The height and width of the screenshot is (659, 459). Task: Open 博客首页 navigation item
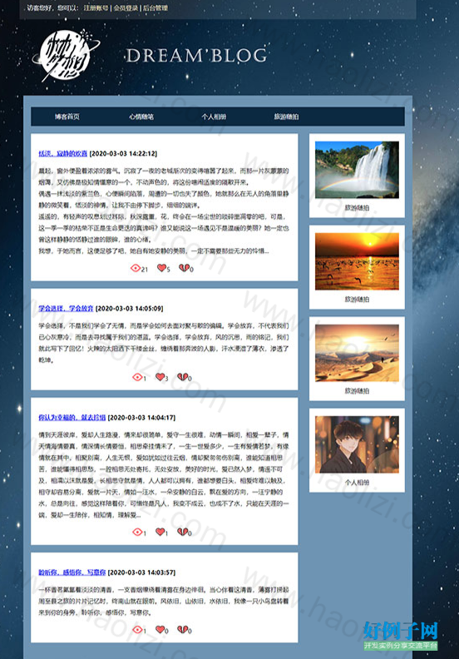click(67, 116)
